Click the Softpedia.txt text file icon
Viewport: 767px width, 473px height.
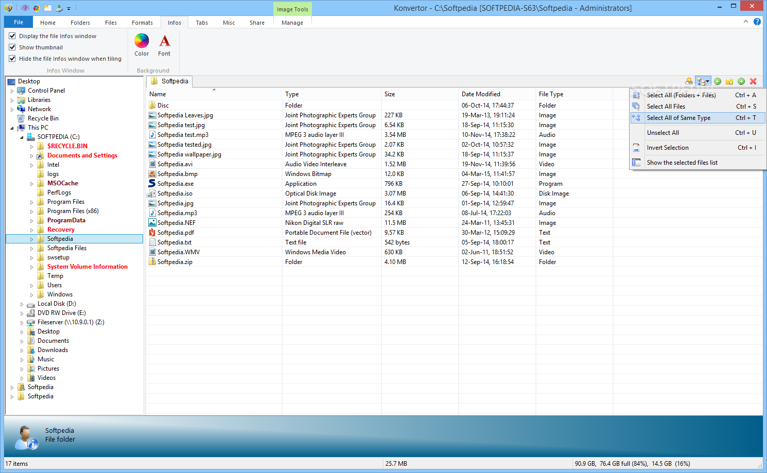pos(152,242)
